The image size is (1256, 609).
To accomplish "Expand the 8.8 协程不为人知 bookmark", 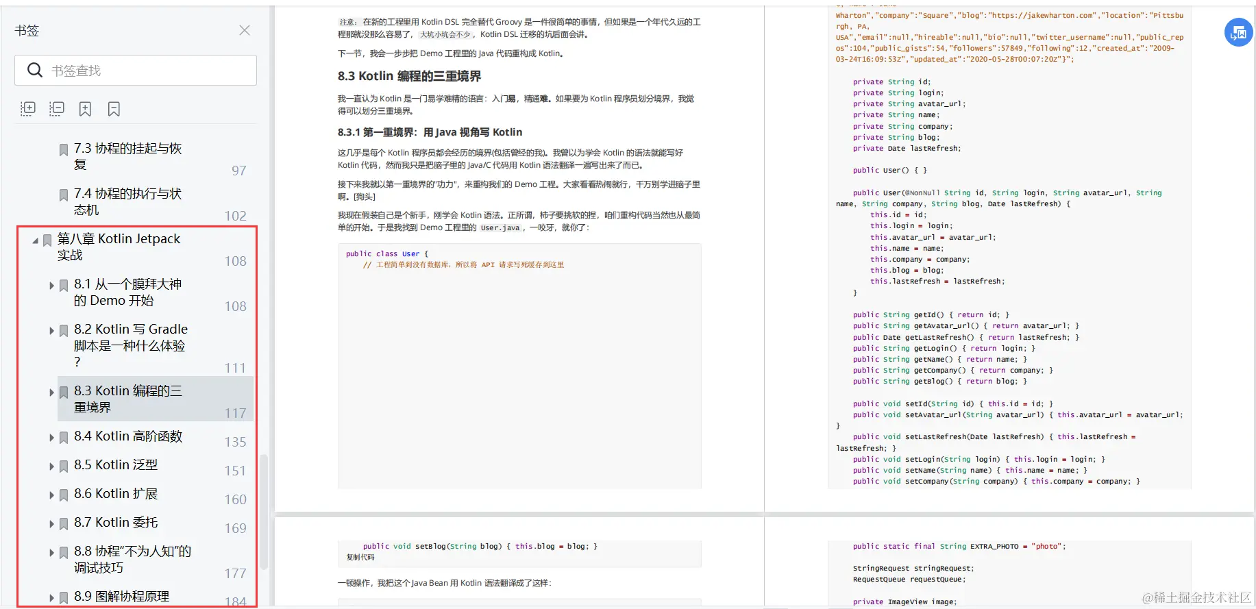I will point(51,553).
